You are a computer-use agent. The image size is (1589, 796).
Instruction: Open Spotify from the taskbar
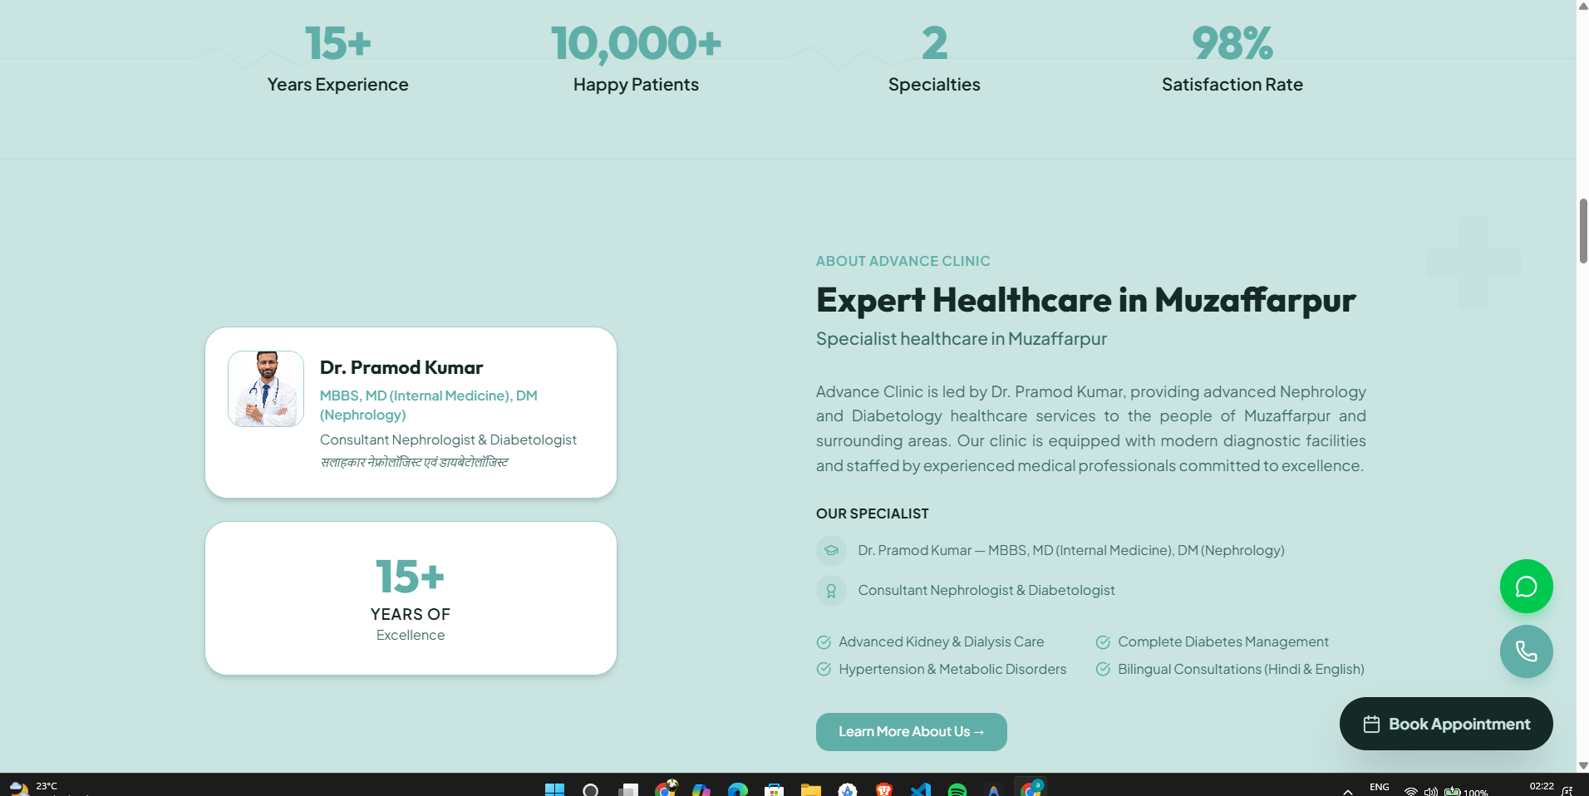click(957, 789)
